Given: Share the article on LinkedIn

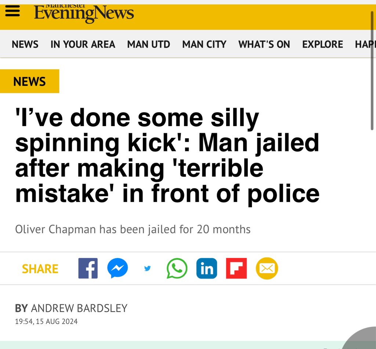Looking at the screenshot, I should pos(207,269).
